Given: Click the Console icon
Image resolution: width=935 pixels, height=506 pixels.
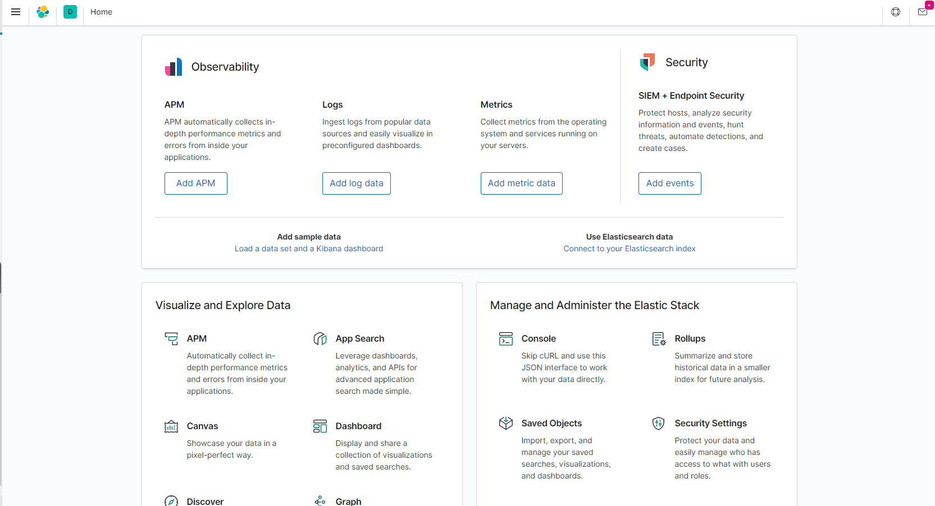Looking at the screenshot, I should coord(506,339).
